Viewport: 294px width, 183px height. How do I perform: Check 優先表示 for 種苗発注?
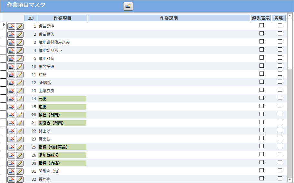point(261,25)
